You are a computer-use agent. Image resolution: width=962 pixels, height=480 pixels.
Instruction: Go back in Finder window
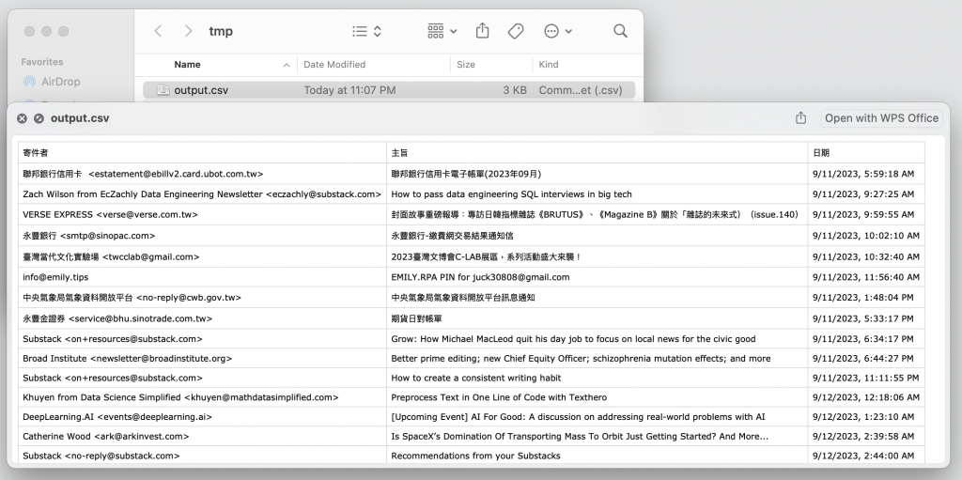158,31
